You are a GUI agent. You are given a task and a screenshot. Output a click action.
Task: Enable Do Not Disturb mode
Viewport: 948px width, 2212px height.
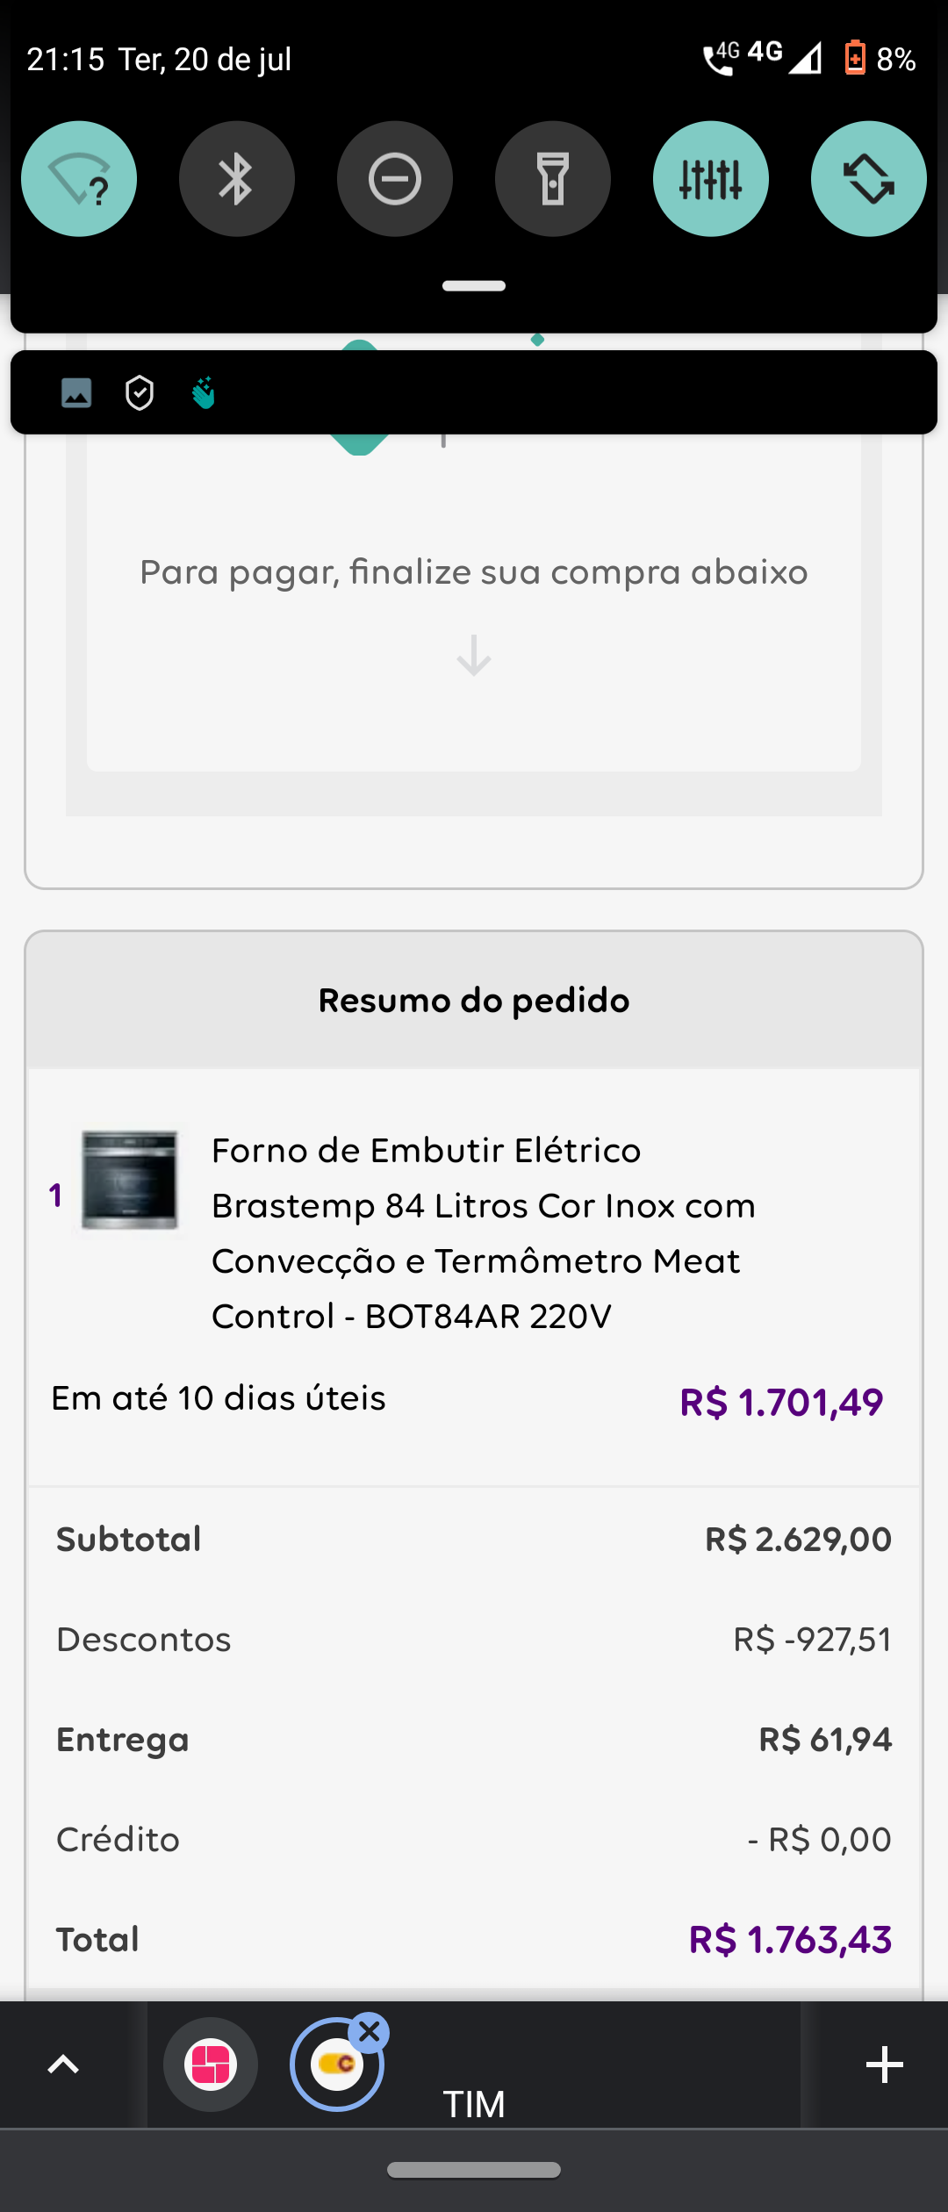395,179
